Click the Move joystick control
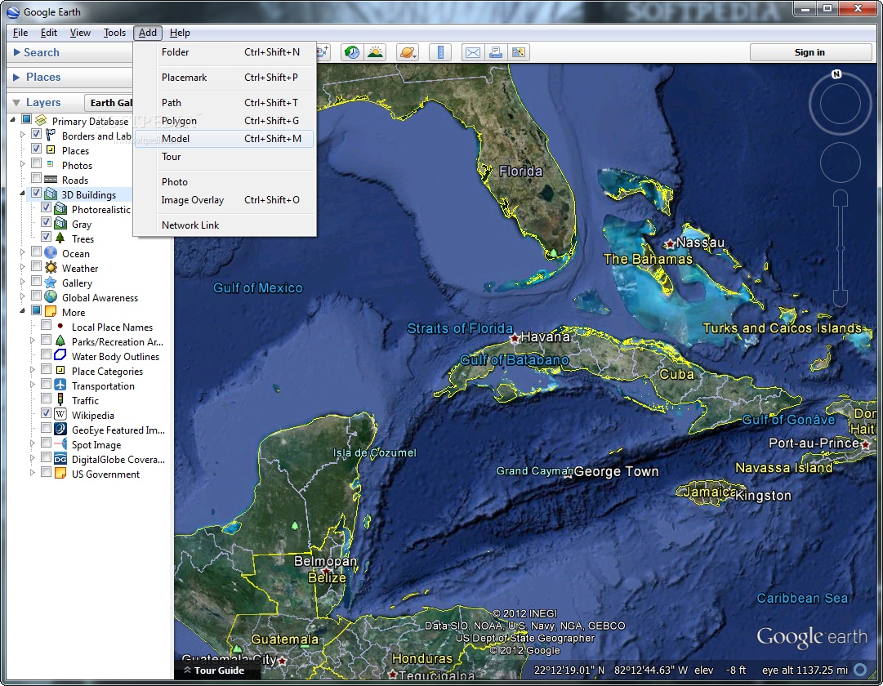Viewport: 883px width, 686px height. click(841, 163)
